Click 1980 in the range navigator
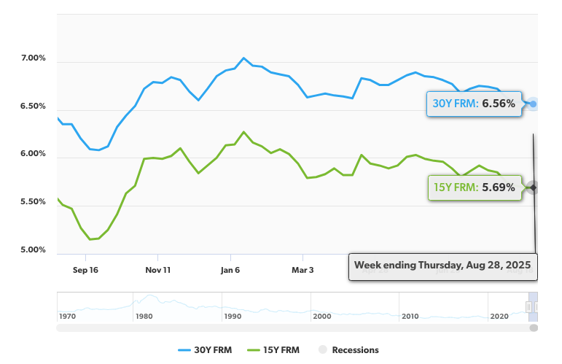This screenshot has height=364, width=562. [x=144, y=317]
